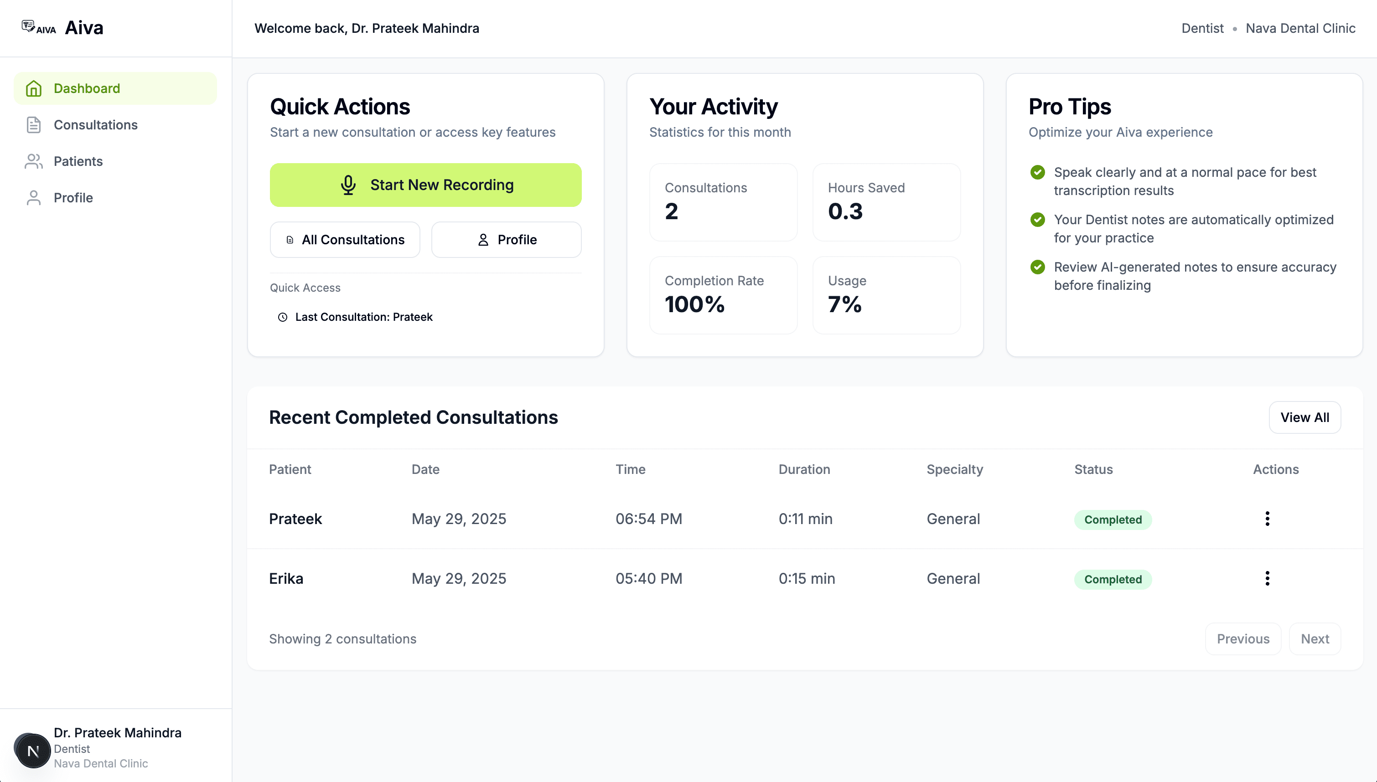
Task: Open Consultations page from the sidebar
Action: pyautogui.click(x=96, y=125)
